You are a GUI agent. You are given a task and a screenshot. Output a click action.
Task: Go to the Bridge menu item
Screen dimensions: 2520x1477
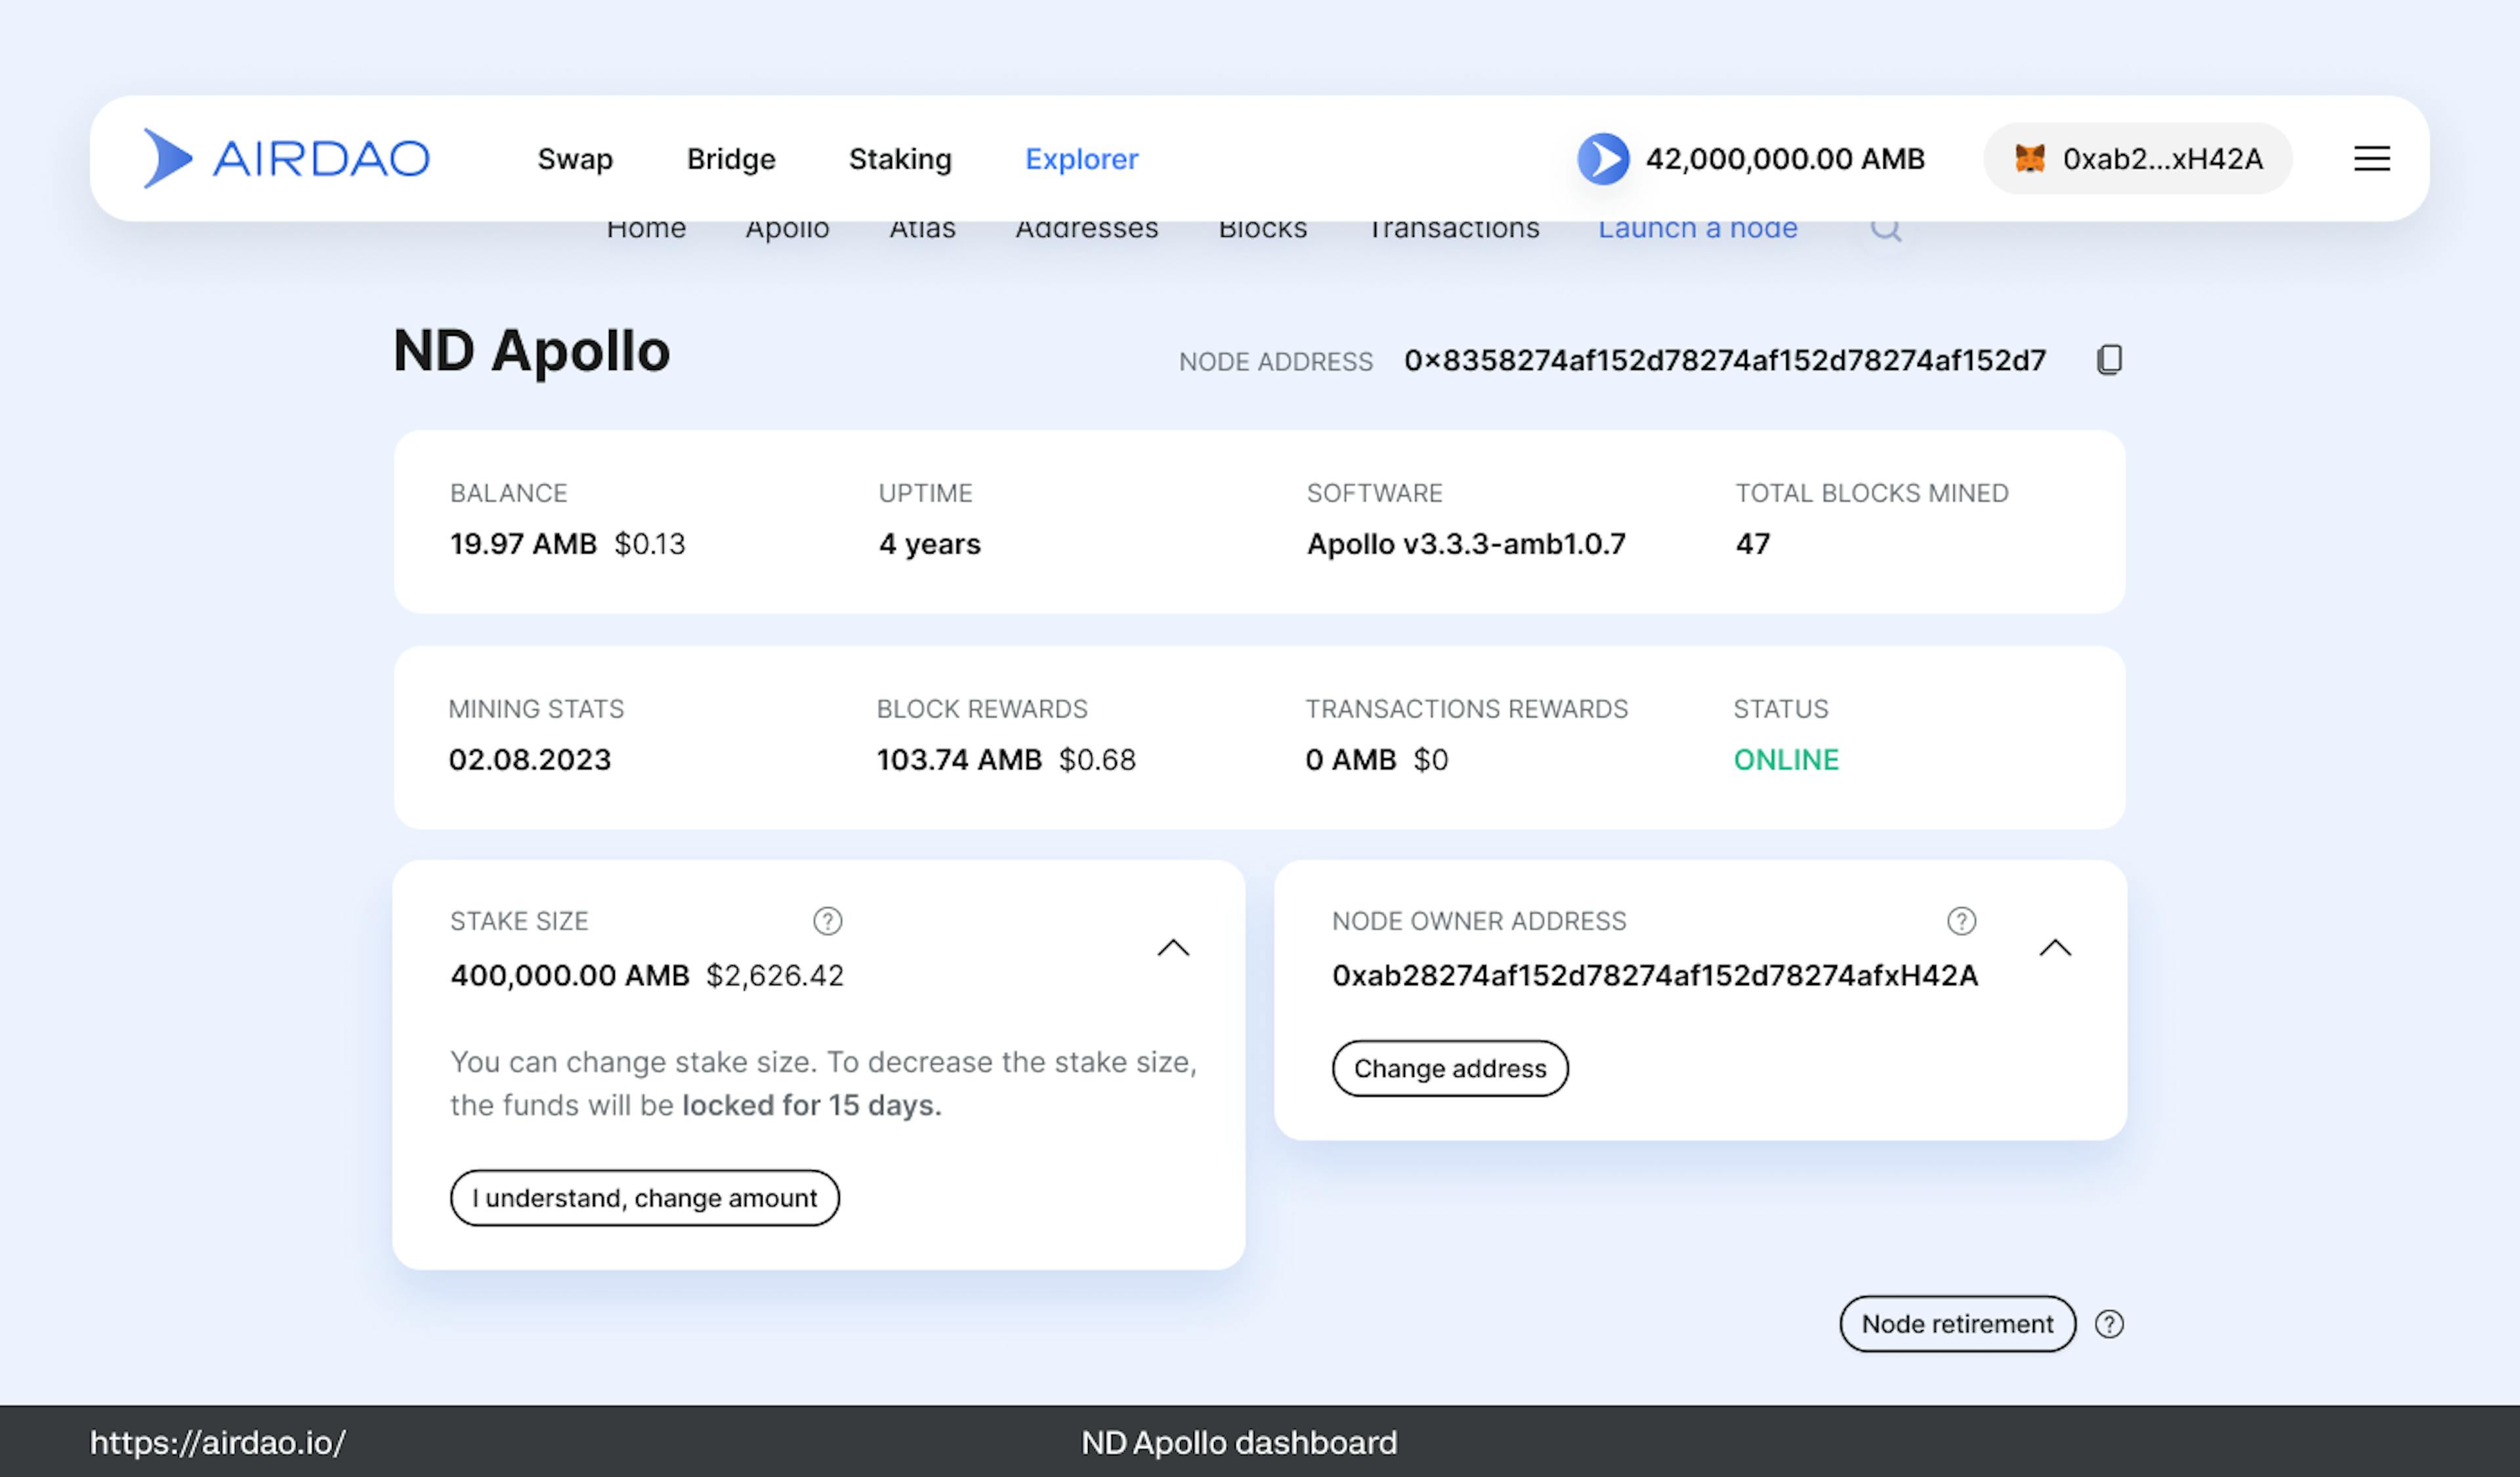coord(731,159)
